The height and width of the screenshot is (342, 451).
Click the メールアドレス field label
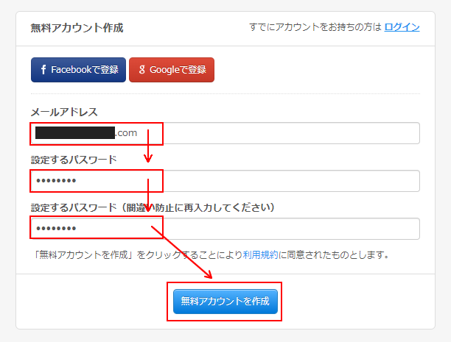(x=64, y=112)
